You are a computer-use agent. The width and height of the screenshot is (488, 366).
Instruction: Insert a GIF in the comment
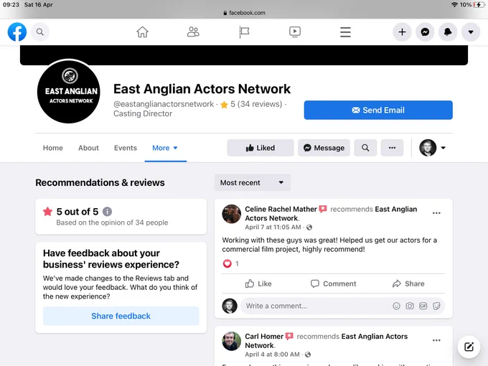[423, 306]
